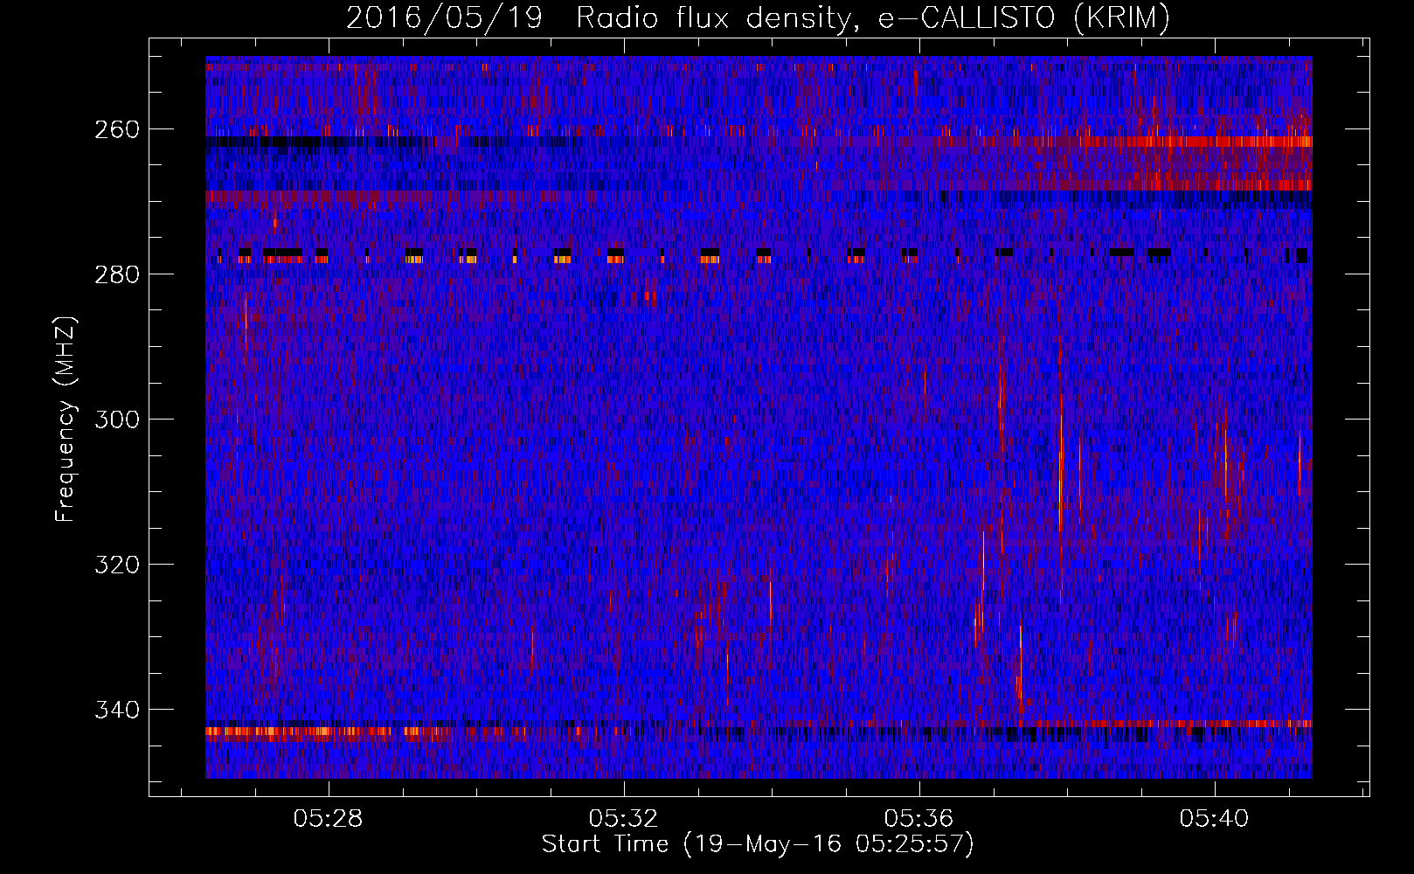Click the '260' frequency tick label
The image size is (1414, 874).
(116, 129)
